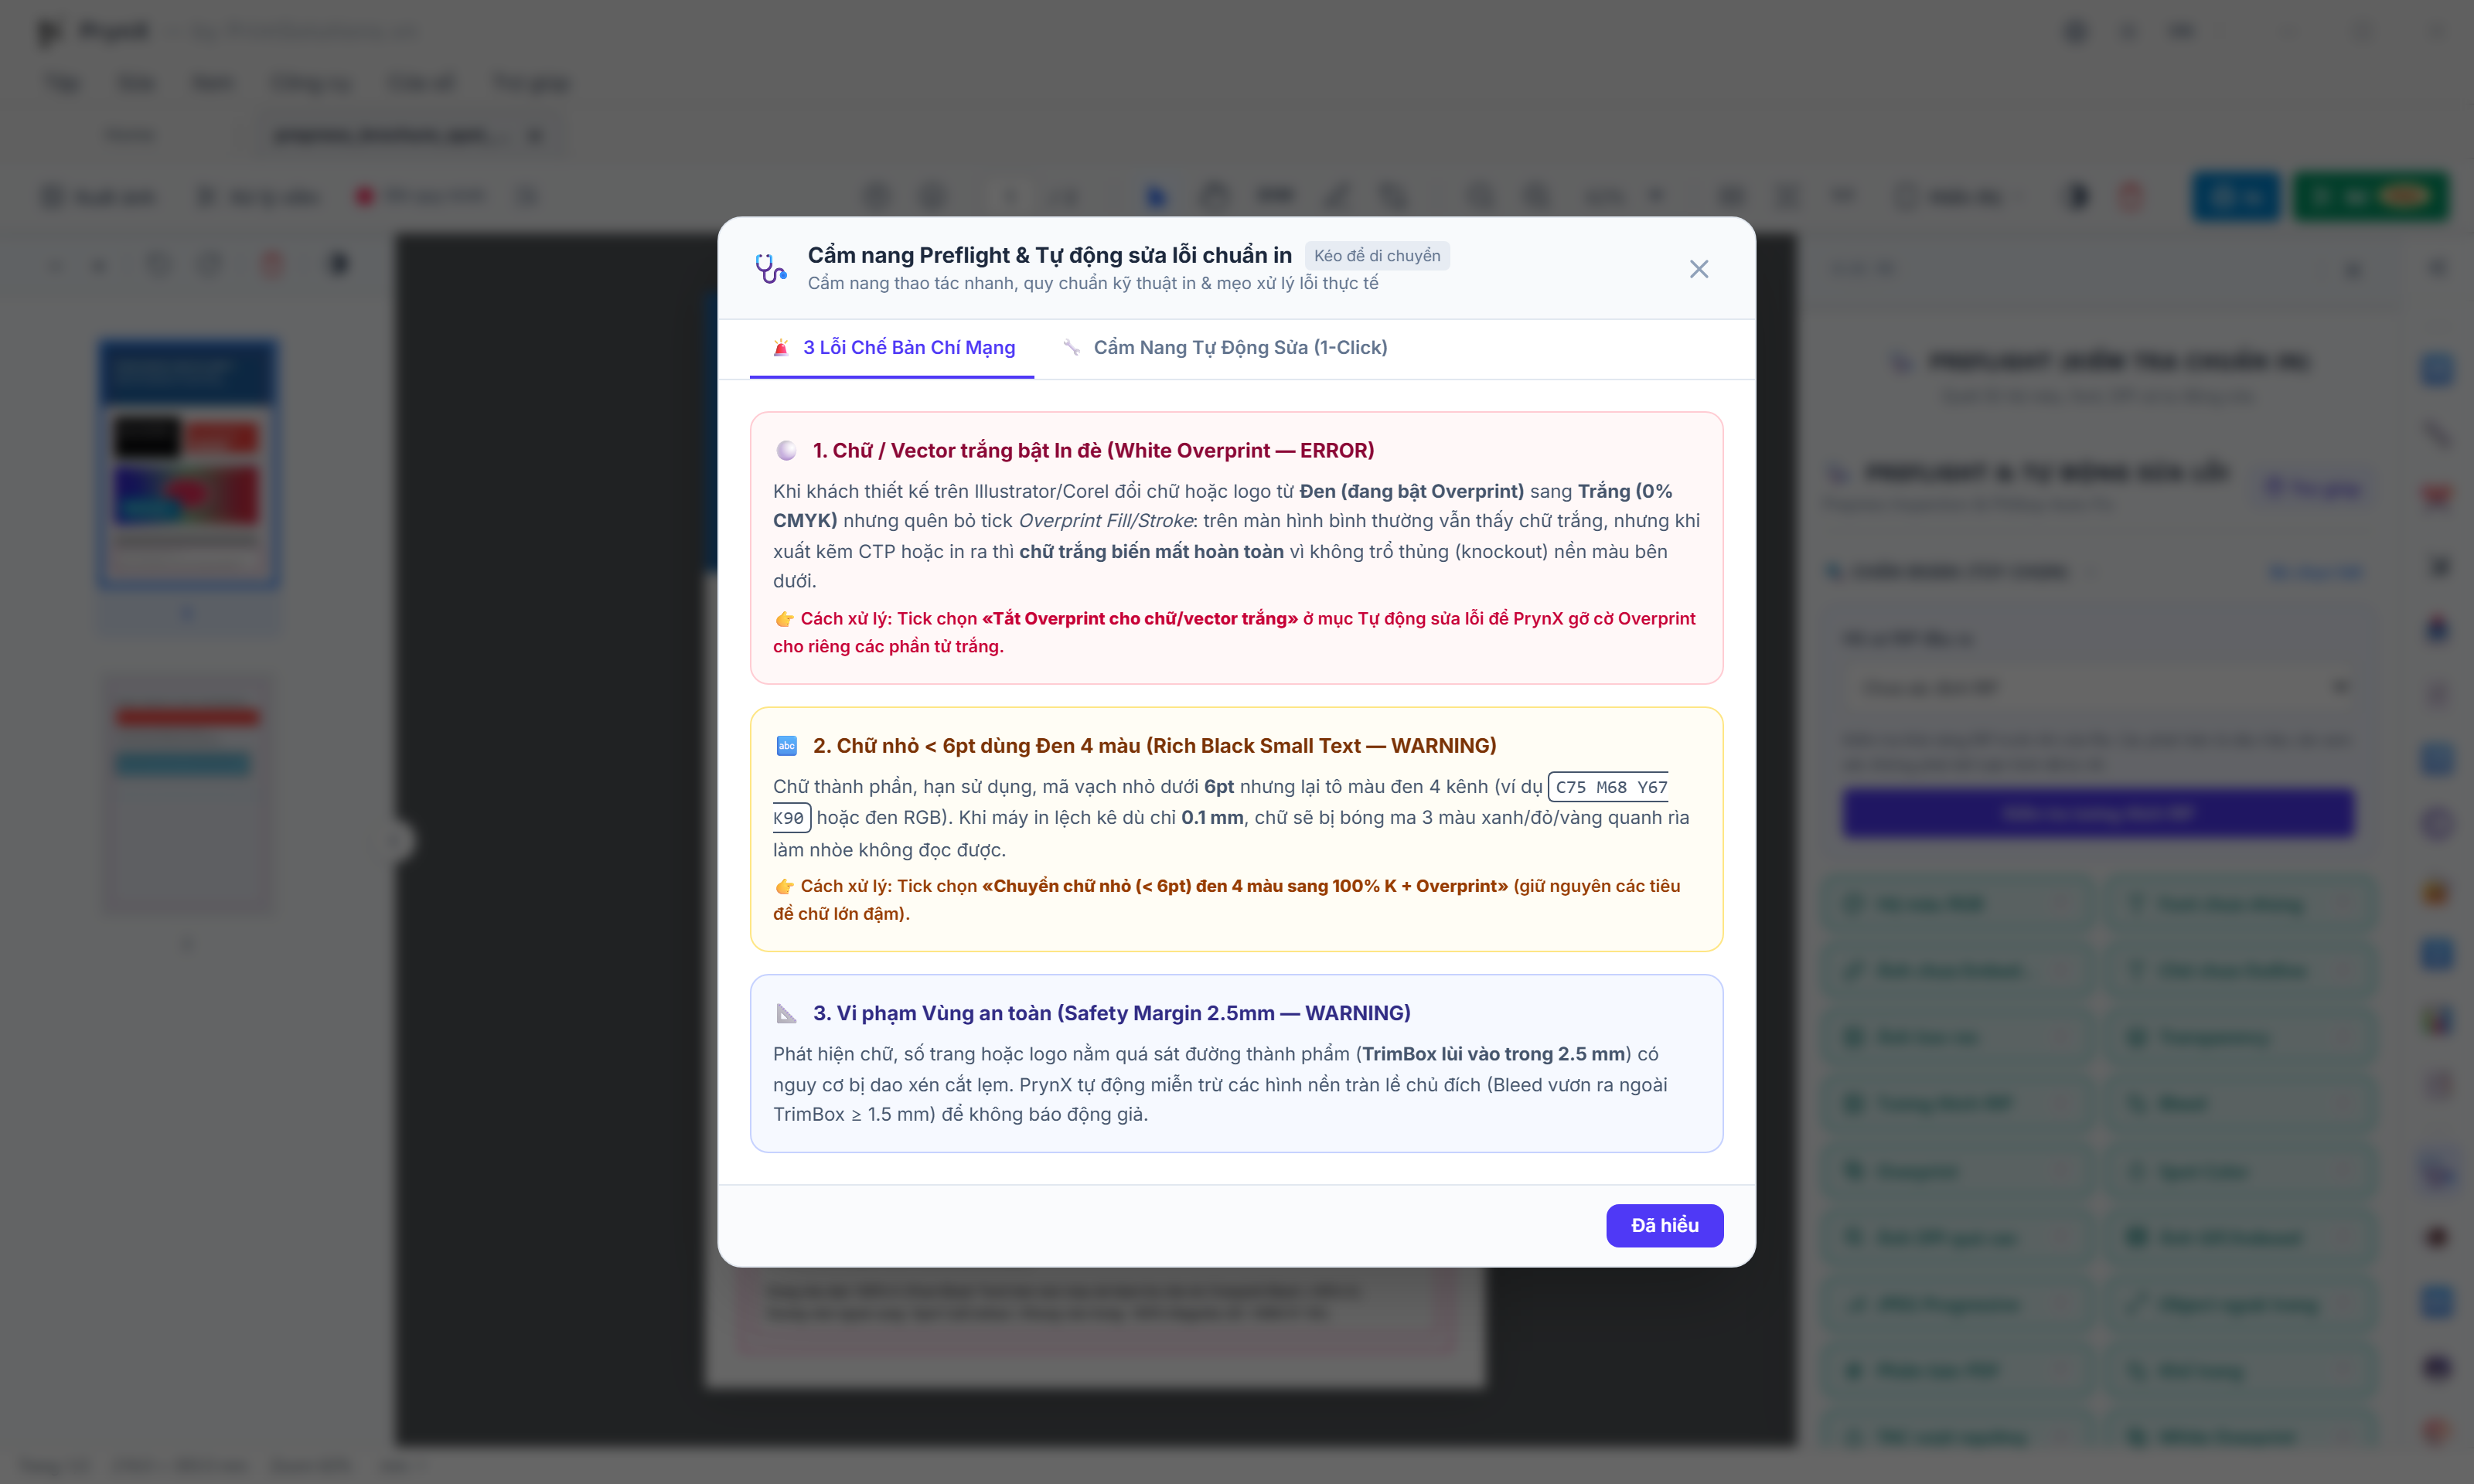Click the siren icon on first tab

coord(781,347)
